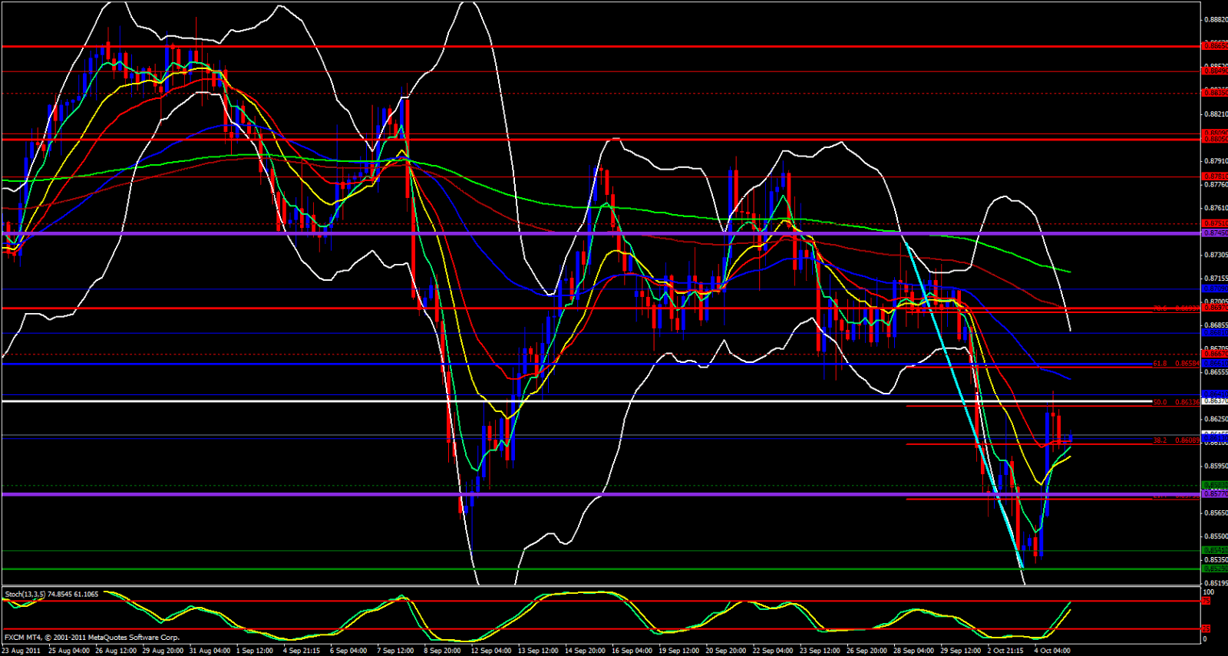Click the '8 Sep 20:00' time label
This screenshot has width=1228, height=656.
[x=442, y=651]
